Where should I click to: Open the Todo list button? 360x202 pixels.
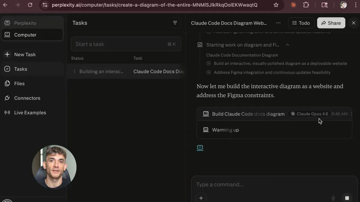(301, 23)
